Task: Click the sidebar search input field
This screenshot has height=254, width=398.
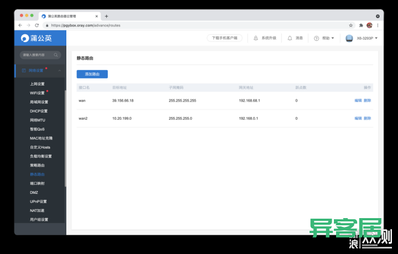Action: pyautogui.click(x=40, y=55)
